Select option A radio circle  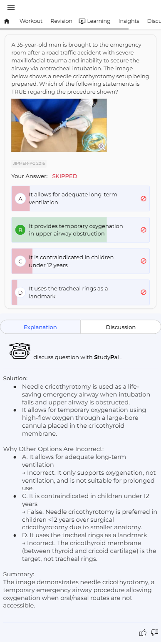(x=20, y=199)
